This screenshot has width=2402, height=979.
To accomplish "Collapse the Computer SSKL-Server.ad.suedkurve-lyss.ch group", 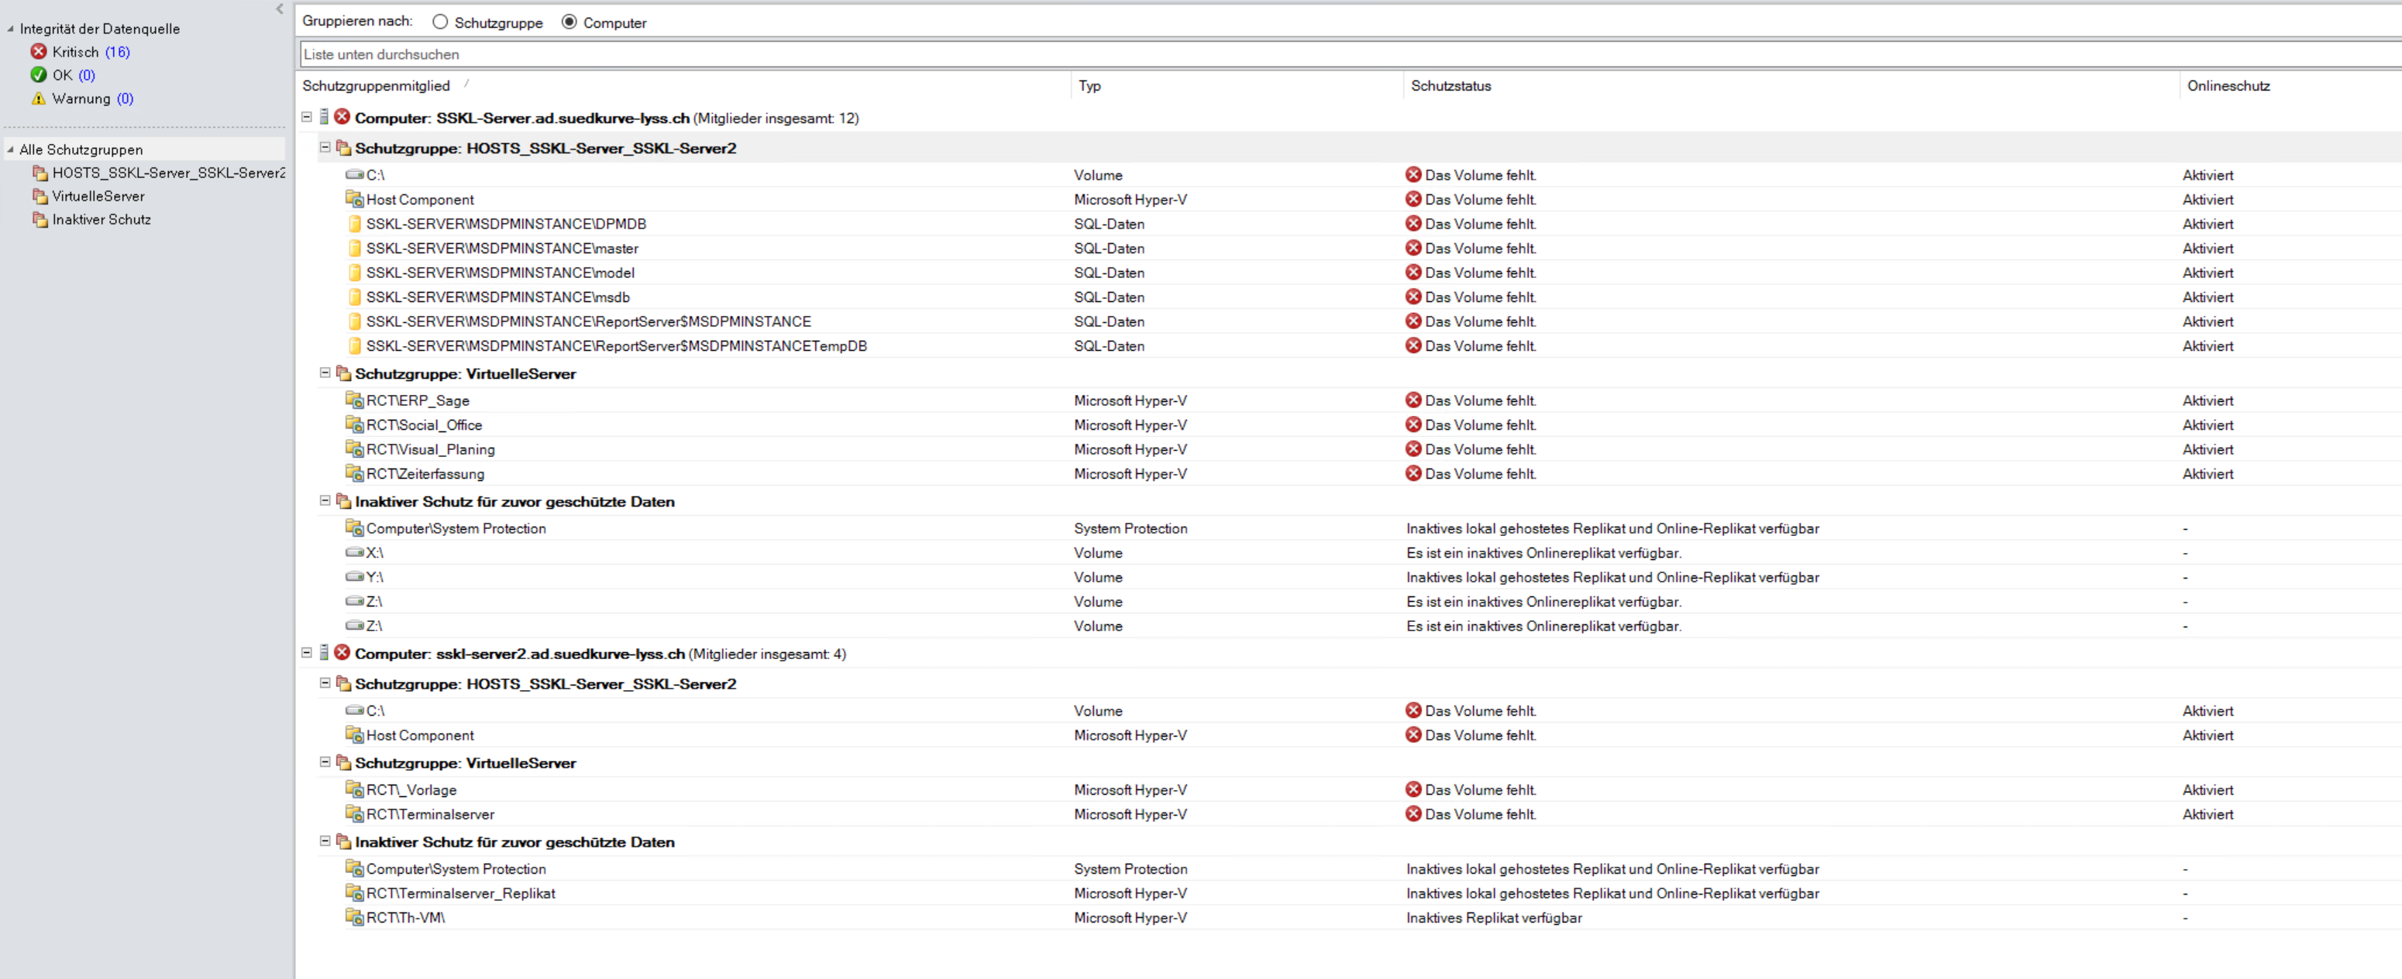I will point(307,118).
